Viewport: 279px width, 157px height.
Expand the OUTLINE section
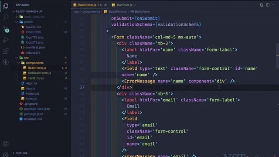[x=21, y=153]
